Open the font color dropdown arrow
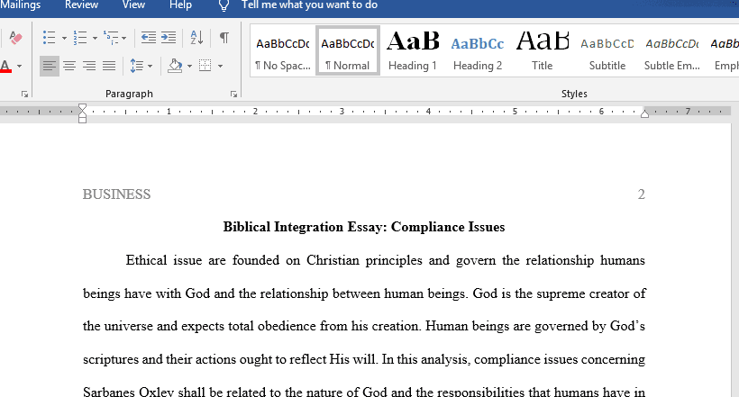739x397 pixels. [19, 66]
